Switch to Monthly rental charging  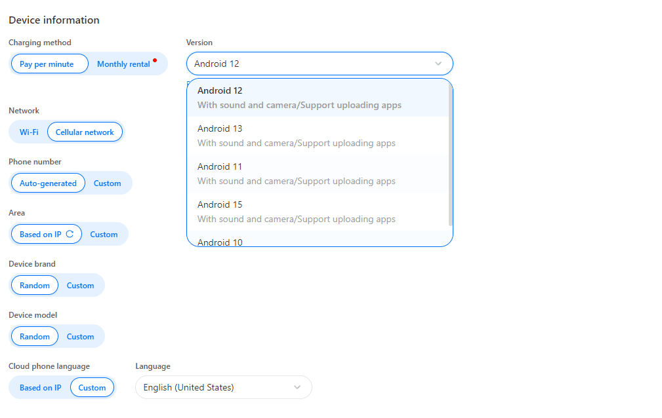click(125, 64)
